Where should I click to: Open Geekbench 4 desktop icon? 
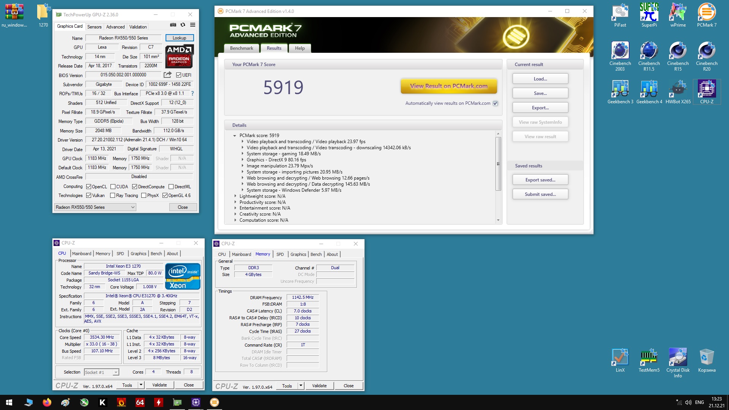(x=649, y=92)
